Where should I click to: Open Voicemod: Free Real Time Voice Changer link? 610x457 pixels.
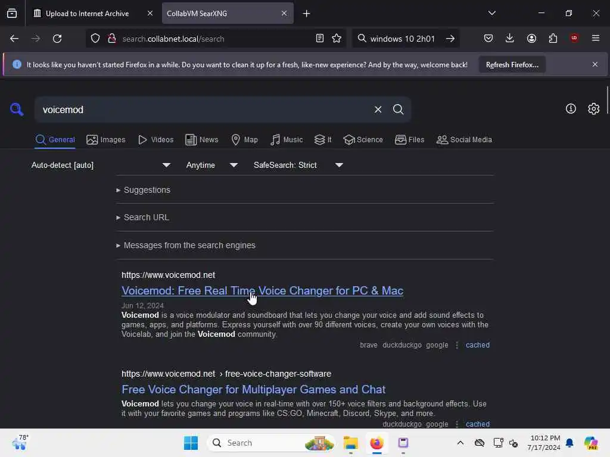(262, 290)
